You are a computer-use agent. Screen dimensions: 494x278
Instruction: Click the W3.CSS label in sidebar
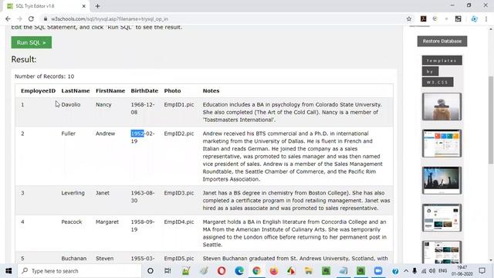[438, 82]
